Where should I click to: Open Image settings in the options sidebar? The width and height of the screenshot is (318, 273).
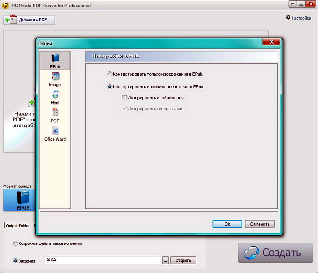coord(55,79)
